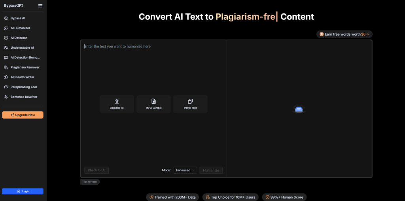This screenshot has height=201, width=405.
Task: Click the AI Detection Remover icon
Action: [x=6, y=58]
